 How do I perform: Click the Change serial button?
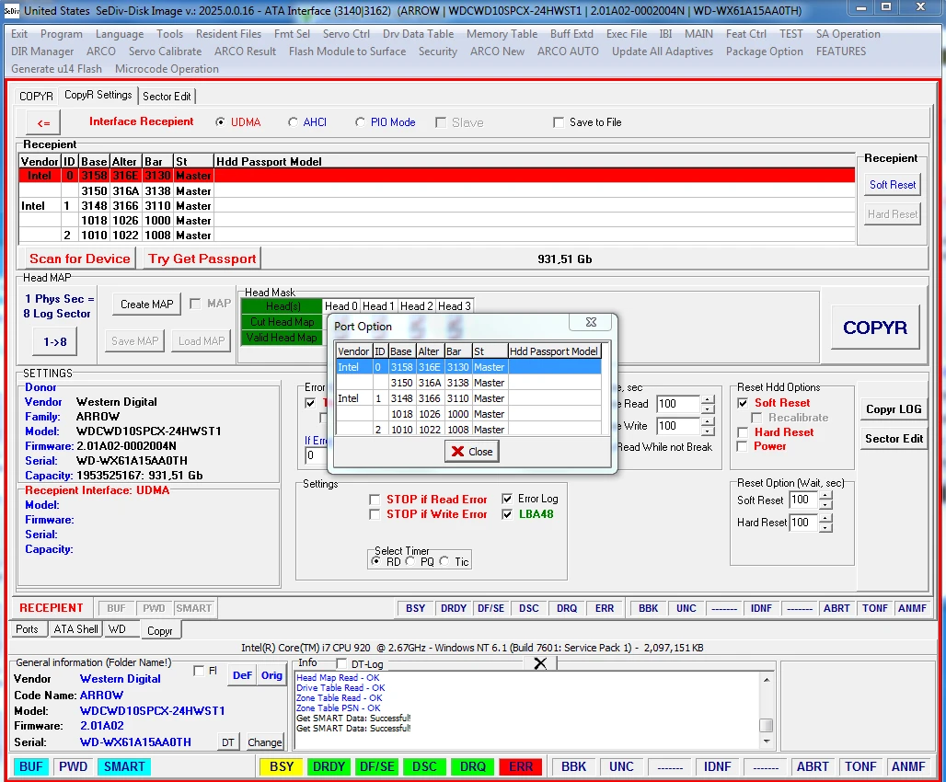pyautogui.click(x=264, y=742)
